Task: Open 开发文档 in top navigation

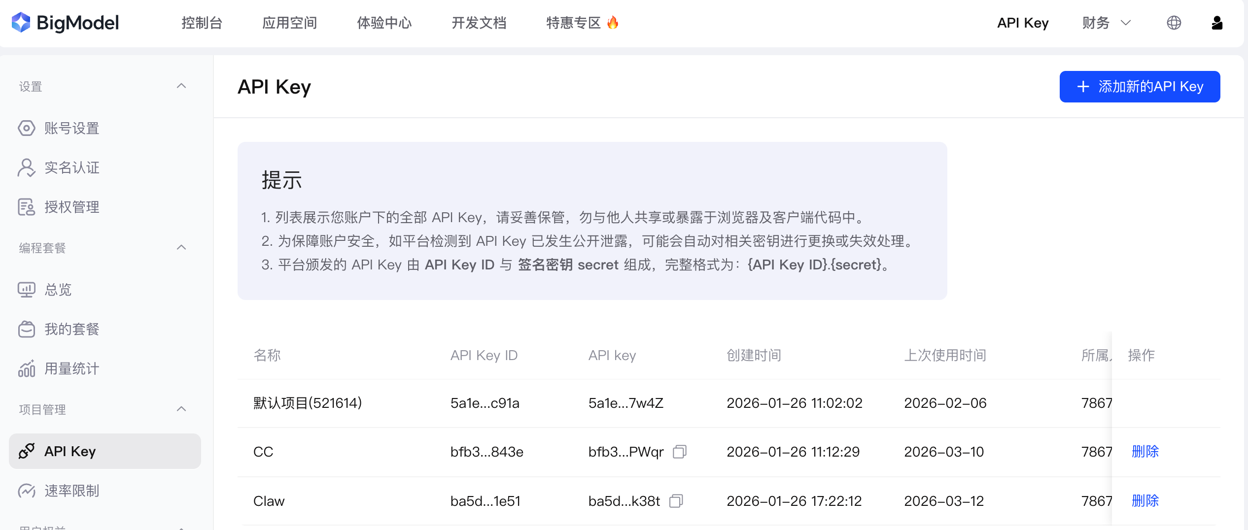Action: [479, 23]
